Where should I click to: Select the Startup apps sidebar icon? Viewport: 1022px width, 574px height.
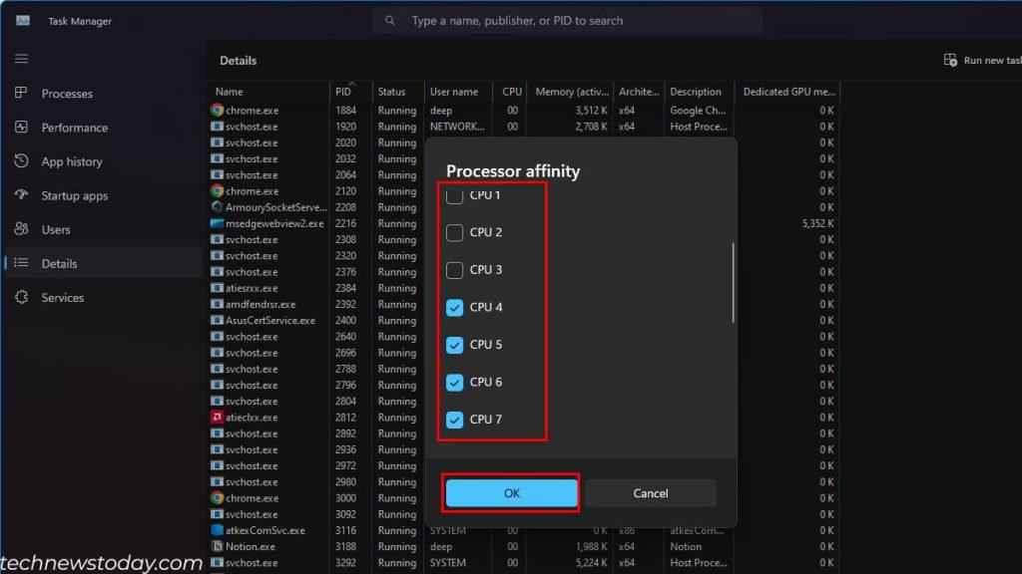click(x=19, y=194)
